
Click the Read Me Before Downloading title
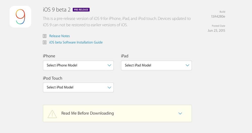pos(88,113)
